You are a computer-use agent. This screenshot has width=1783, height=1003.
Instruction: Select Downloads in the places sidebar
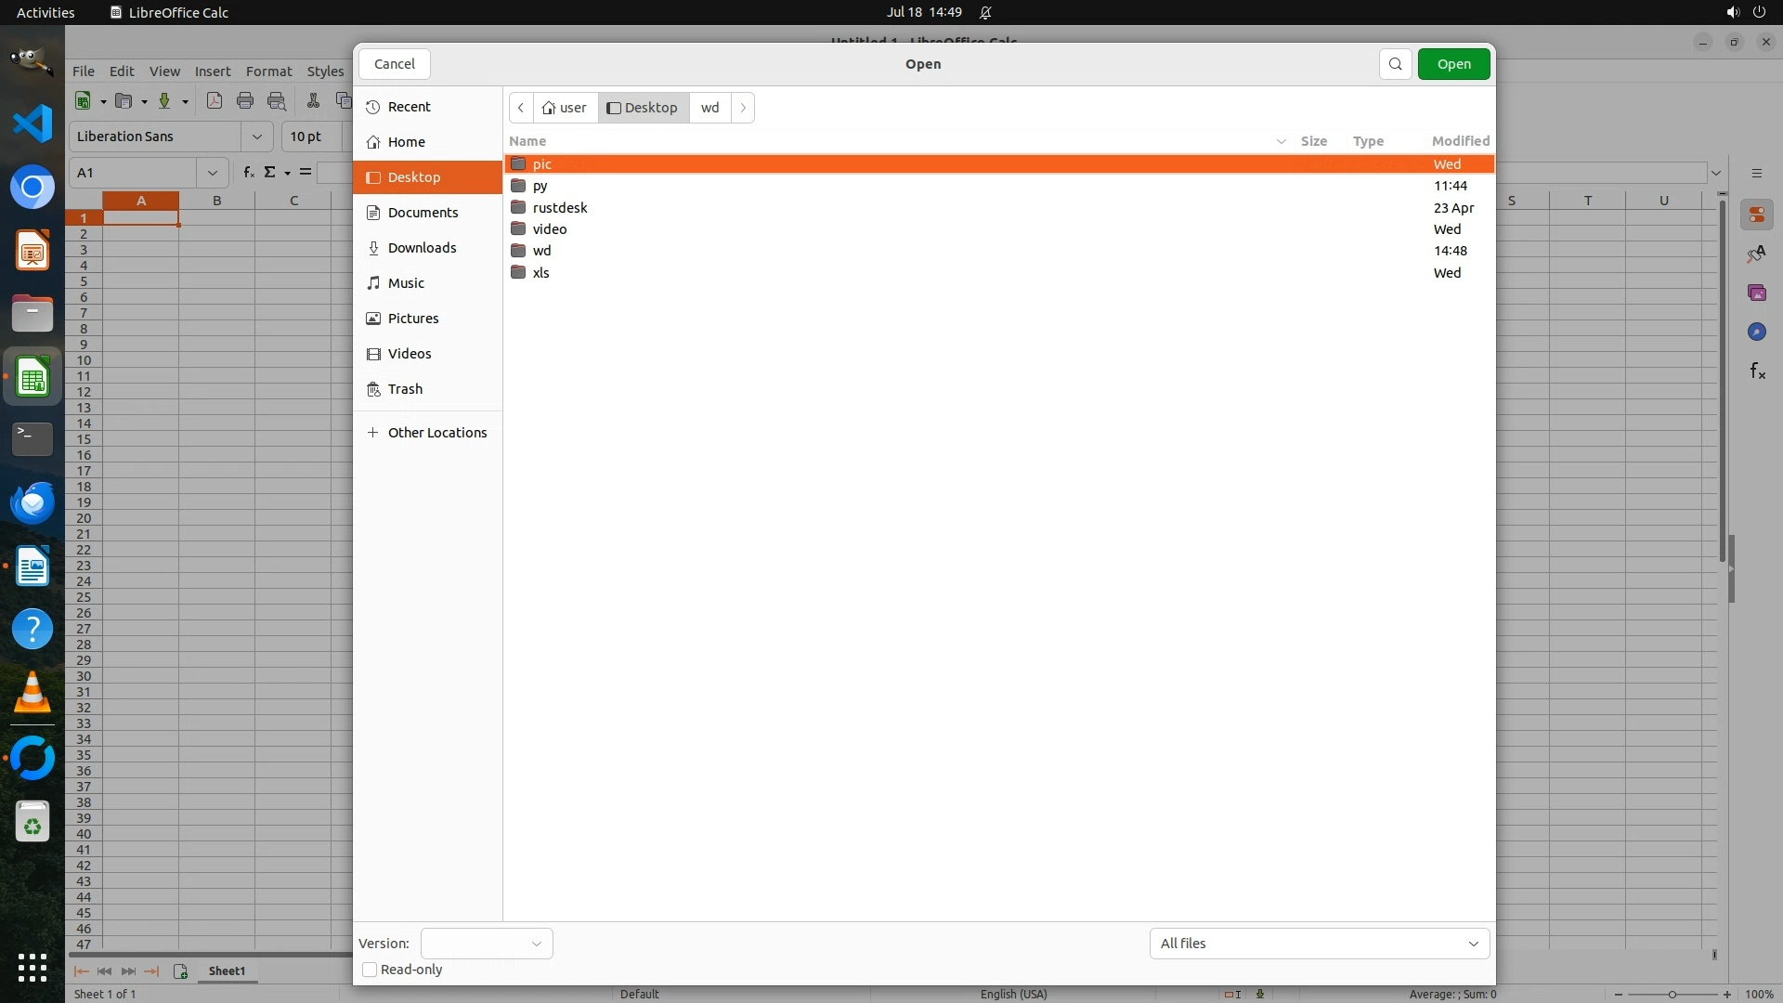pos(422,248)
